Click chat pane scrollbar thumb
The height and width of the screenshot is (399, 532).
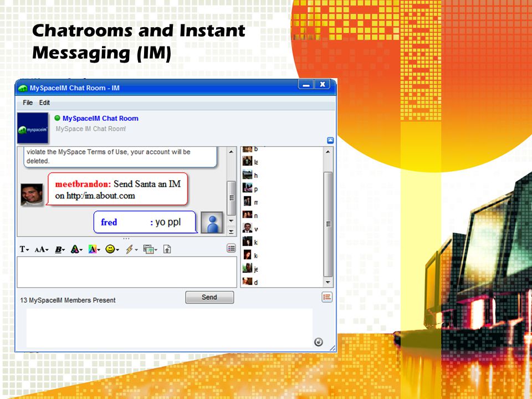[x=232, y=198]
